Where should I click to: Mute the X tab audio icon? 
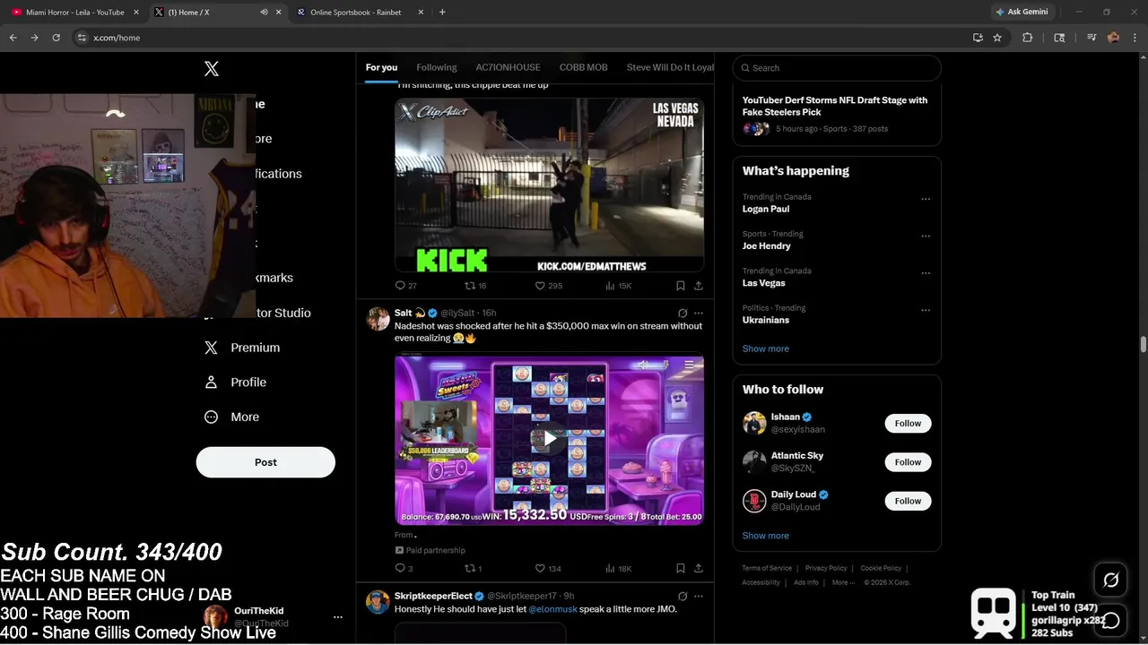click(264, 13)
